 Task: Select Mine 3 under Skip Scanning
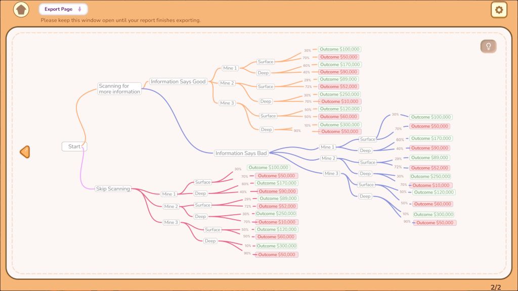[x=170, y=222]
